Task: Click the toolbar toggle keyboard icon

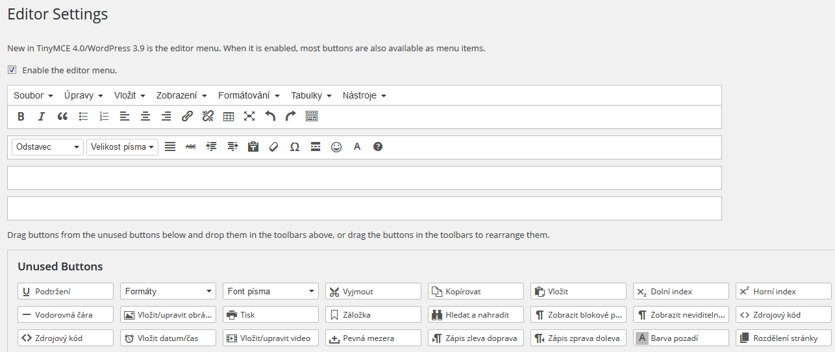Action: 312,117
